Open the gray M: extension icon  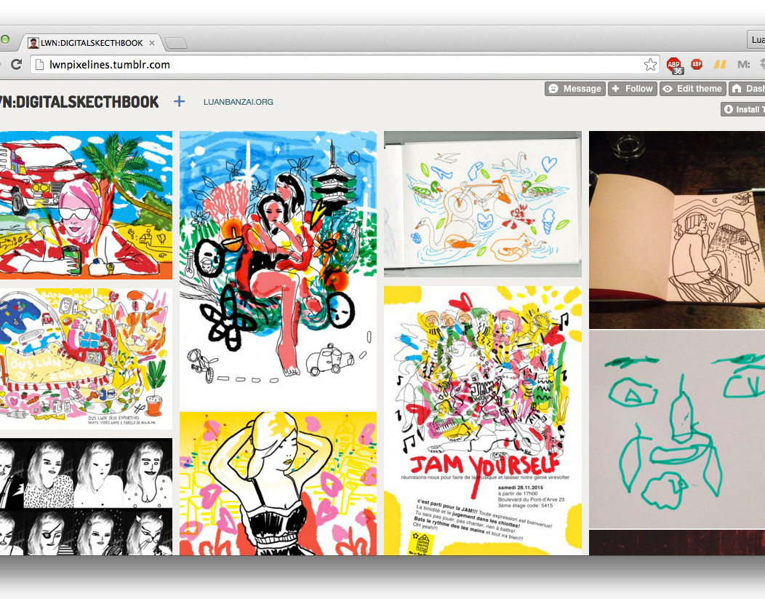pyautogui.click(x=743, y=64)
